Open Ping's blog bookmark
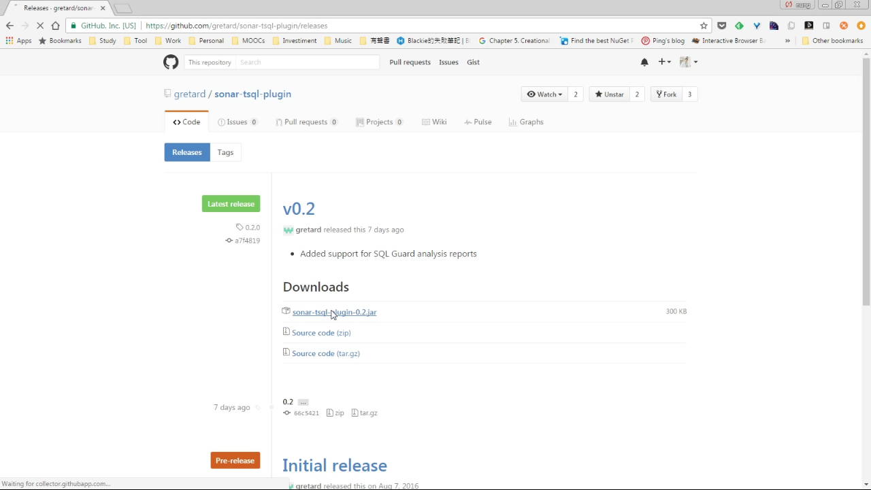 [663, 41]
